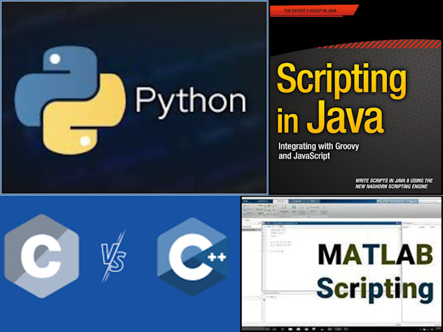Select the gray C language hexagon logo
Screen dimensions: 443x332
pos(42,256)
